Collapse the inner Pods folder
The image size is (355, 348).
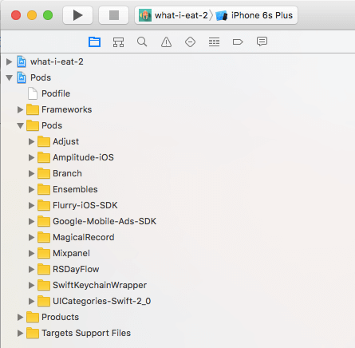coord(21,125)
